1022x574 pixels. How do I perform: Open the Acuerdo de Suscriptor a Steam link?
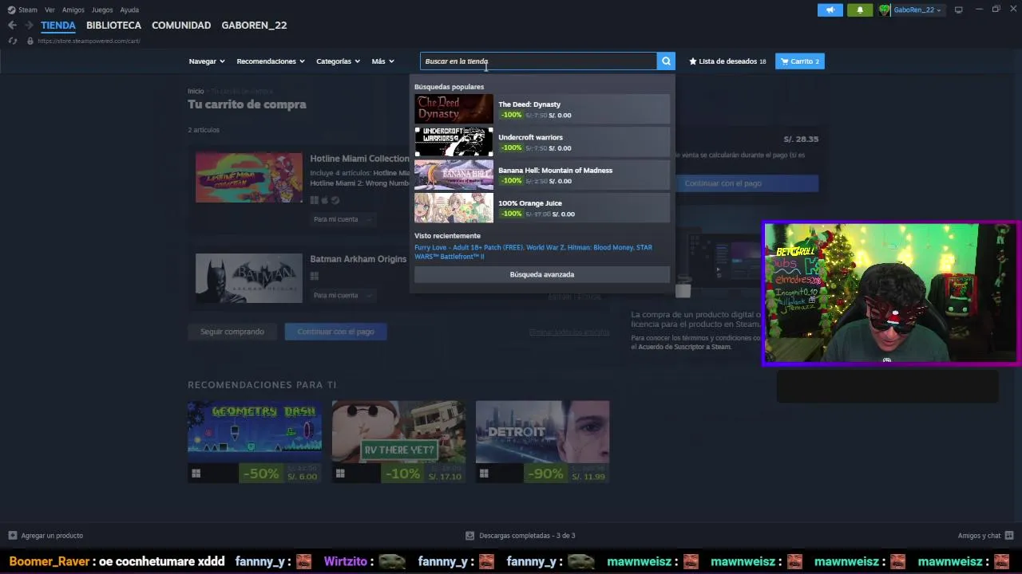pos(684,347)
